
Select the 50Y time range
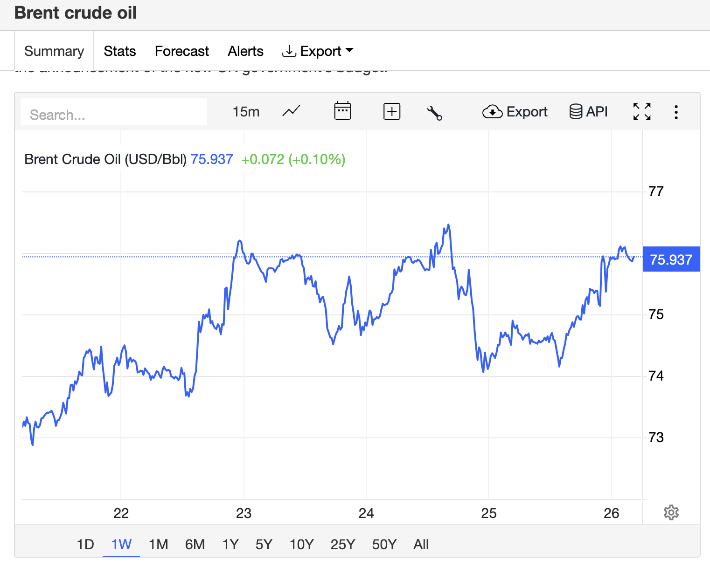click(384, 544)
